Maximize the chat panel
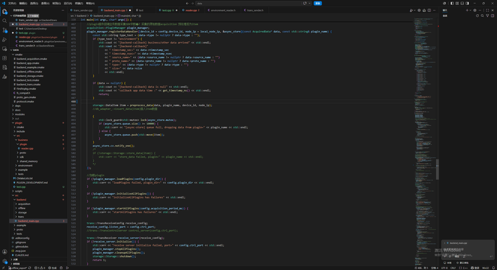This screenshot has width=497, height=270. point(488,10)
